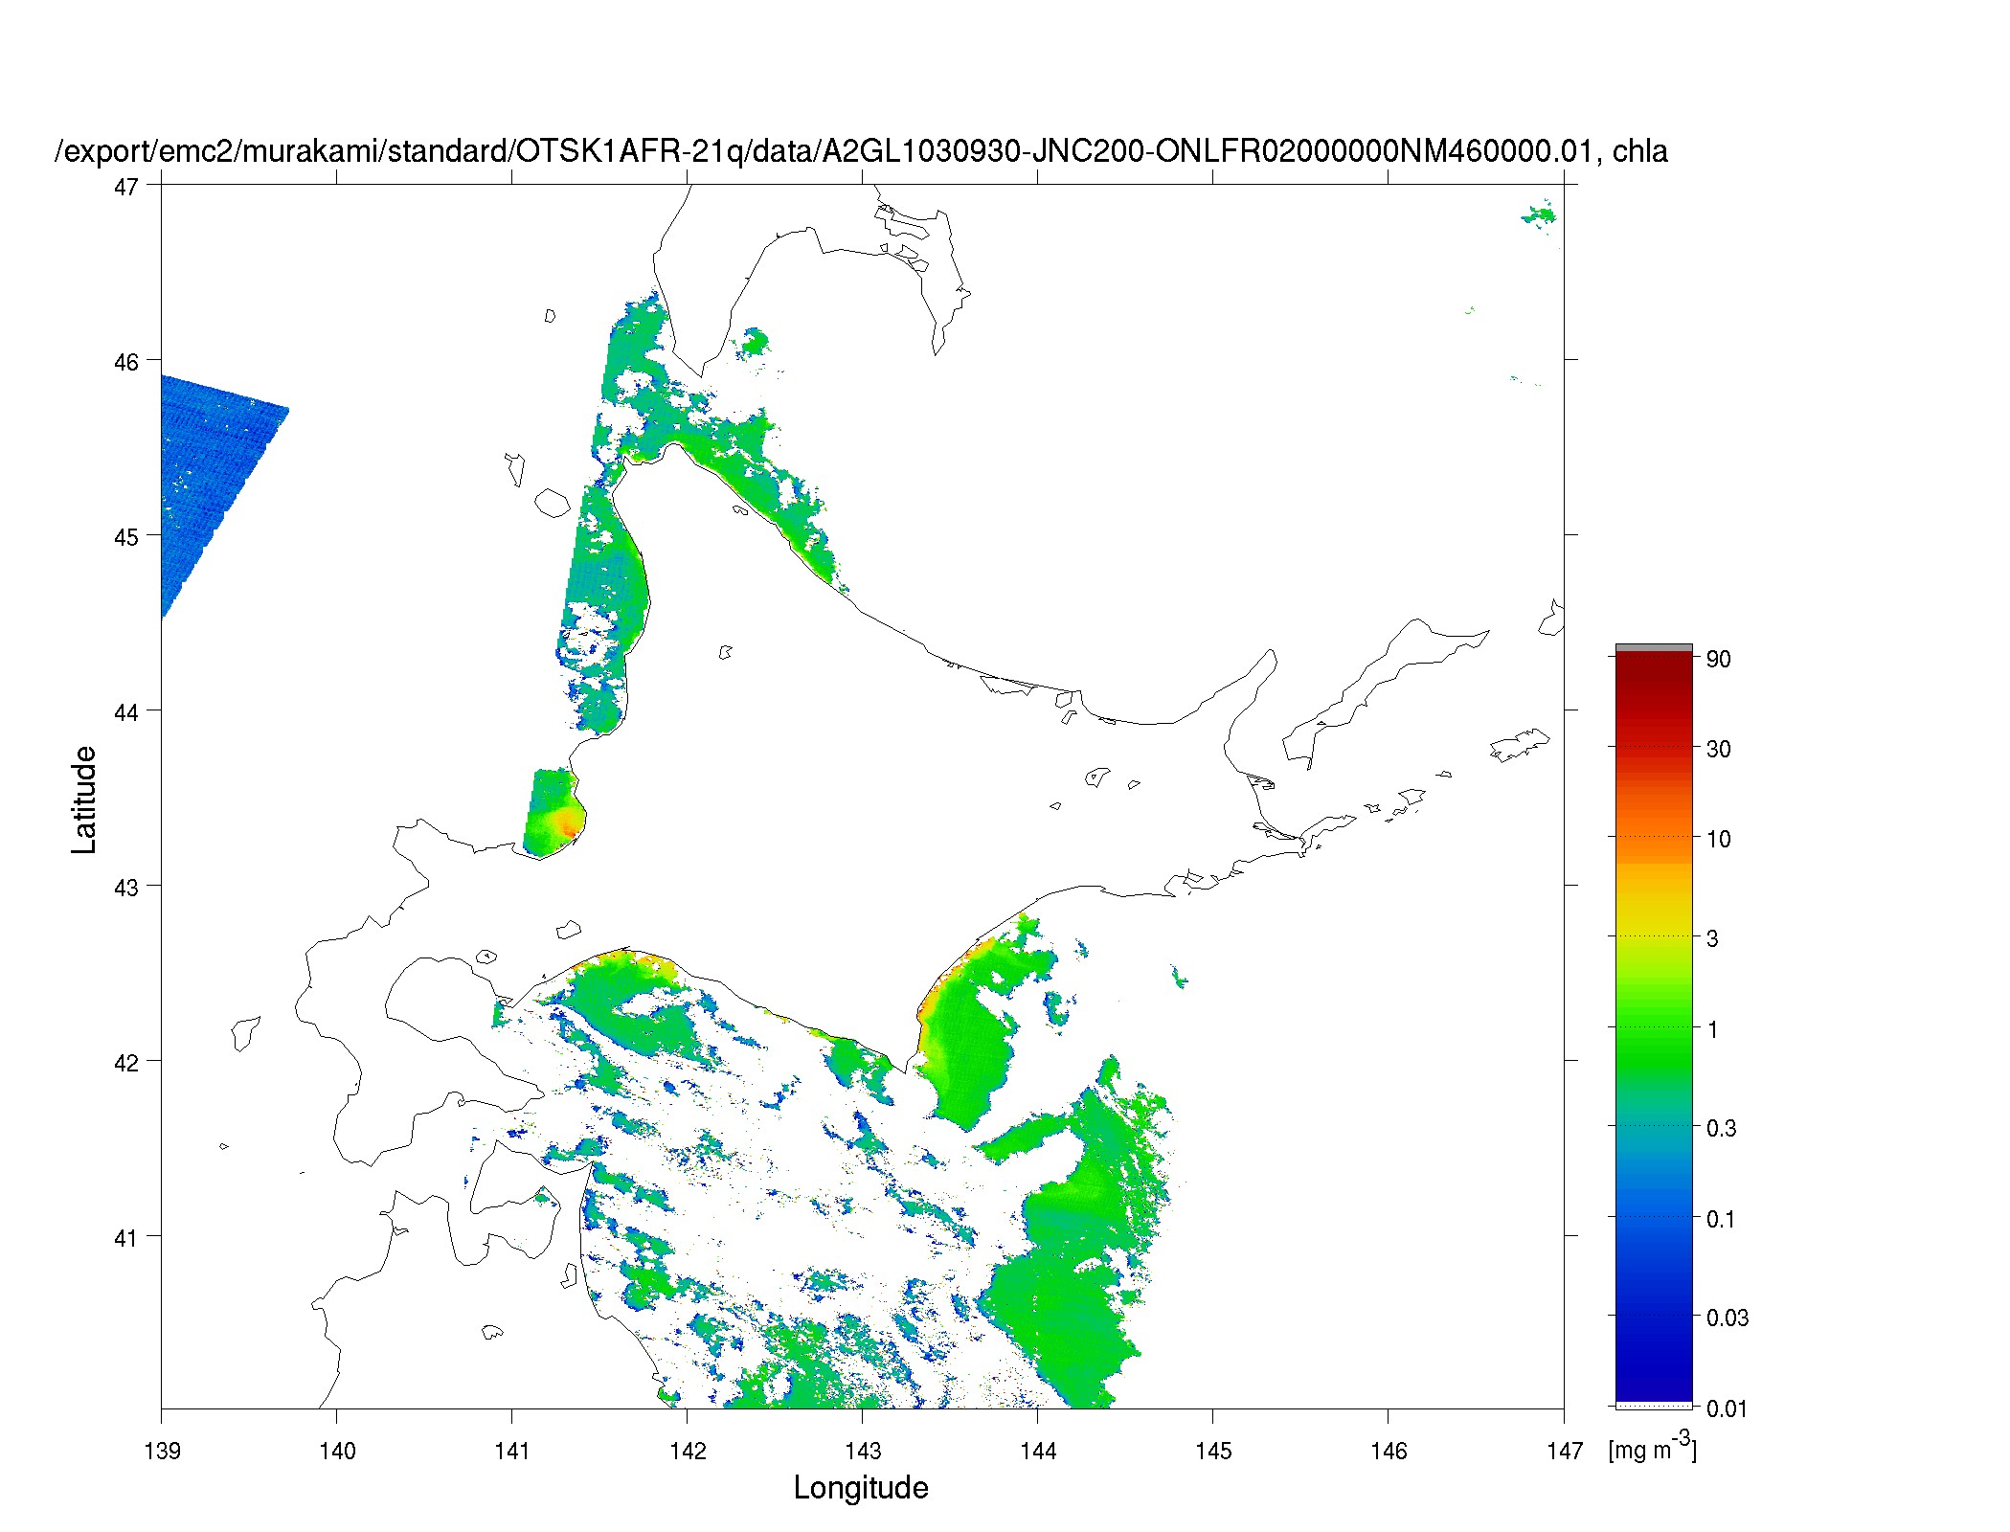
Task: Click the gray cap atop the colorbar
Action: (1654, 647)
